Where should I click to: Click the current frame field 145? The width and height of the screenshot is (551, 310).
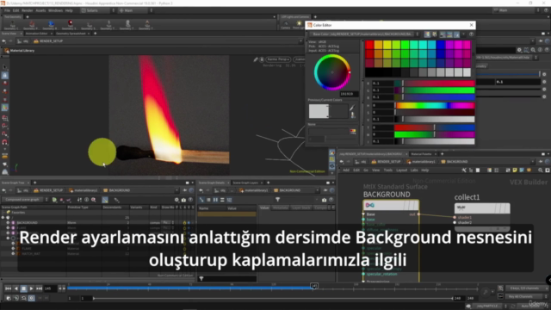(50, 288)
